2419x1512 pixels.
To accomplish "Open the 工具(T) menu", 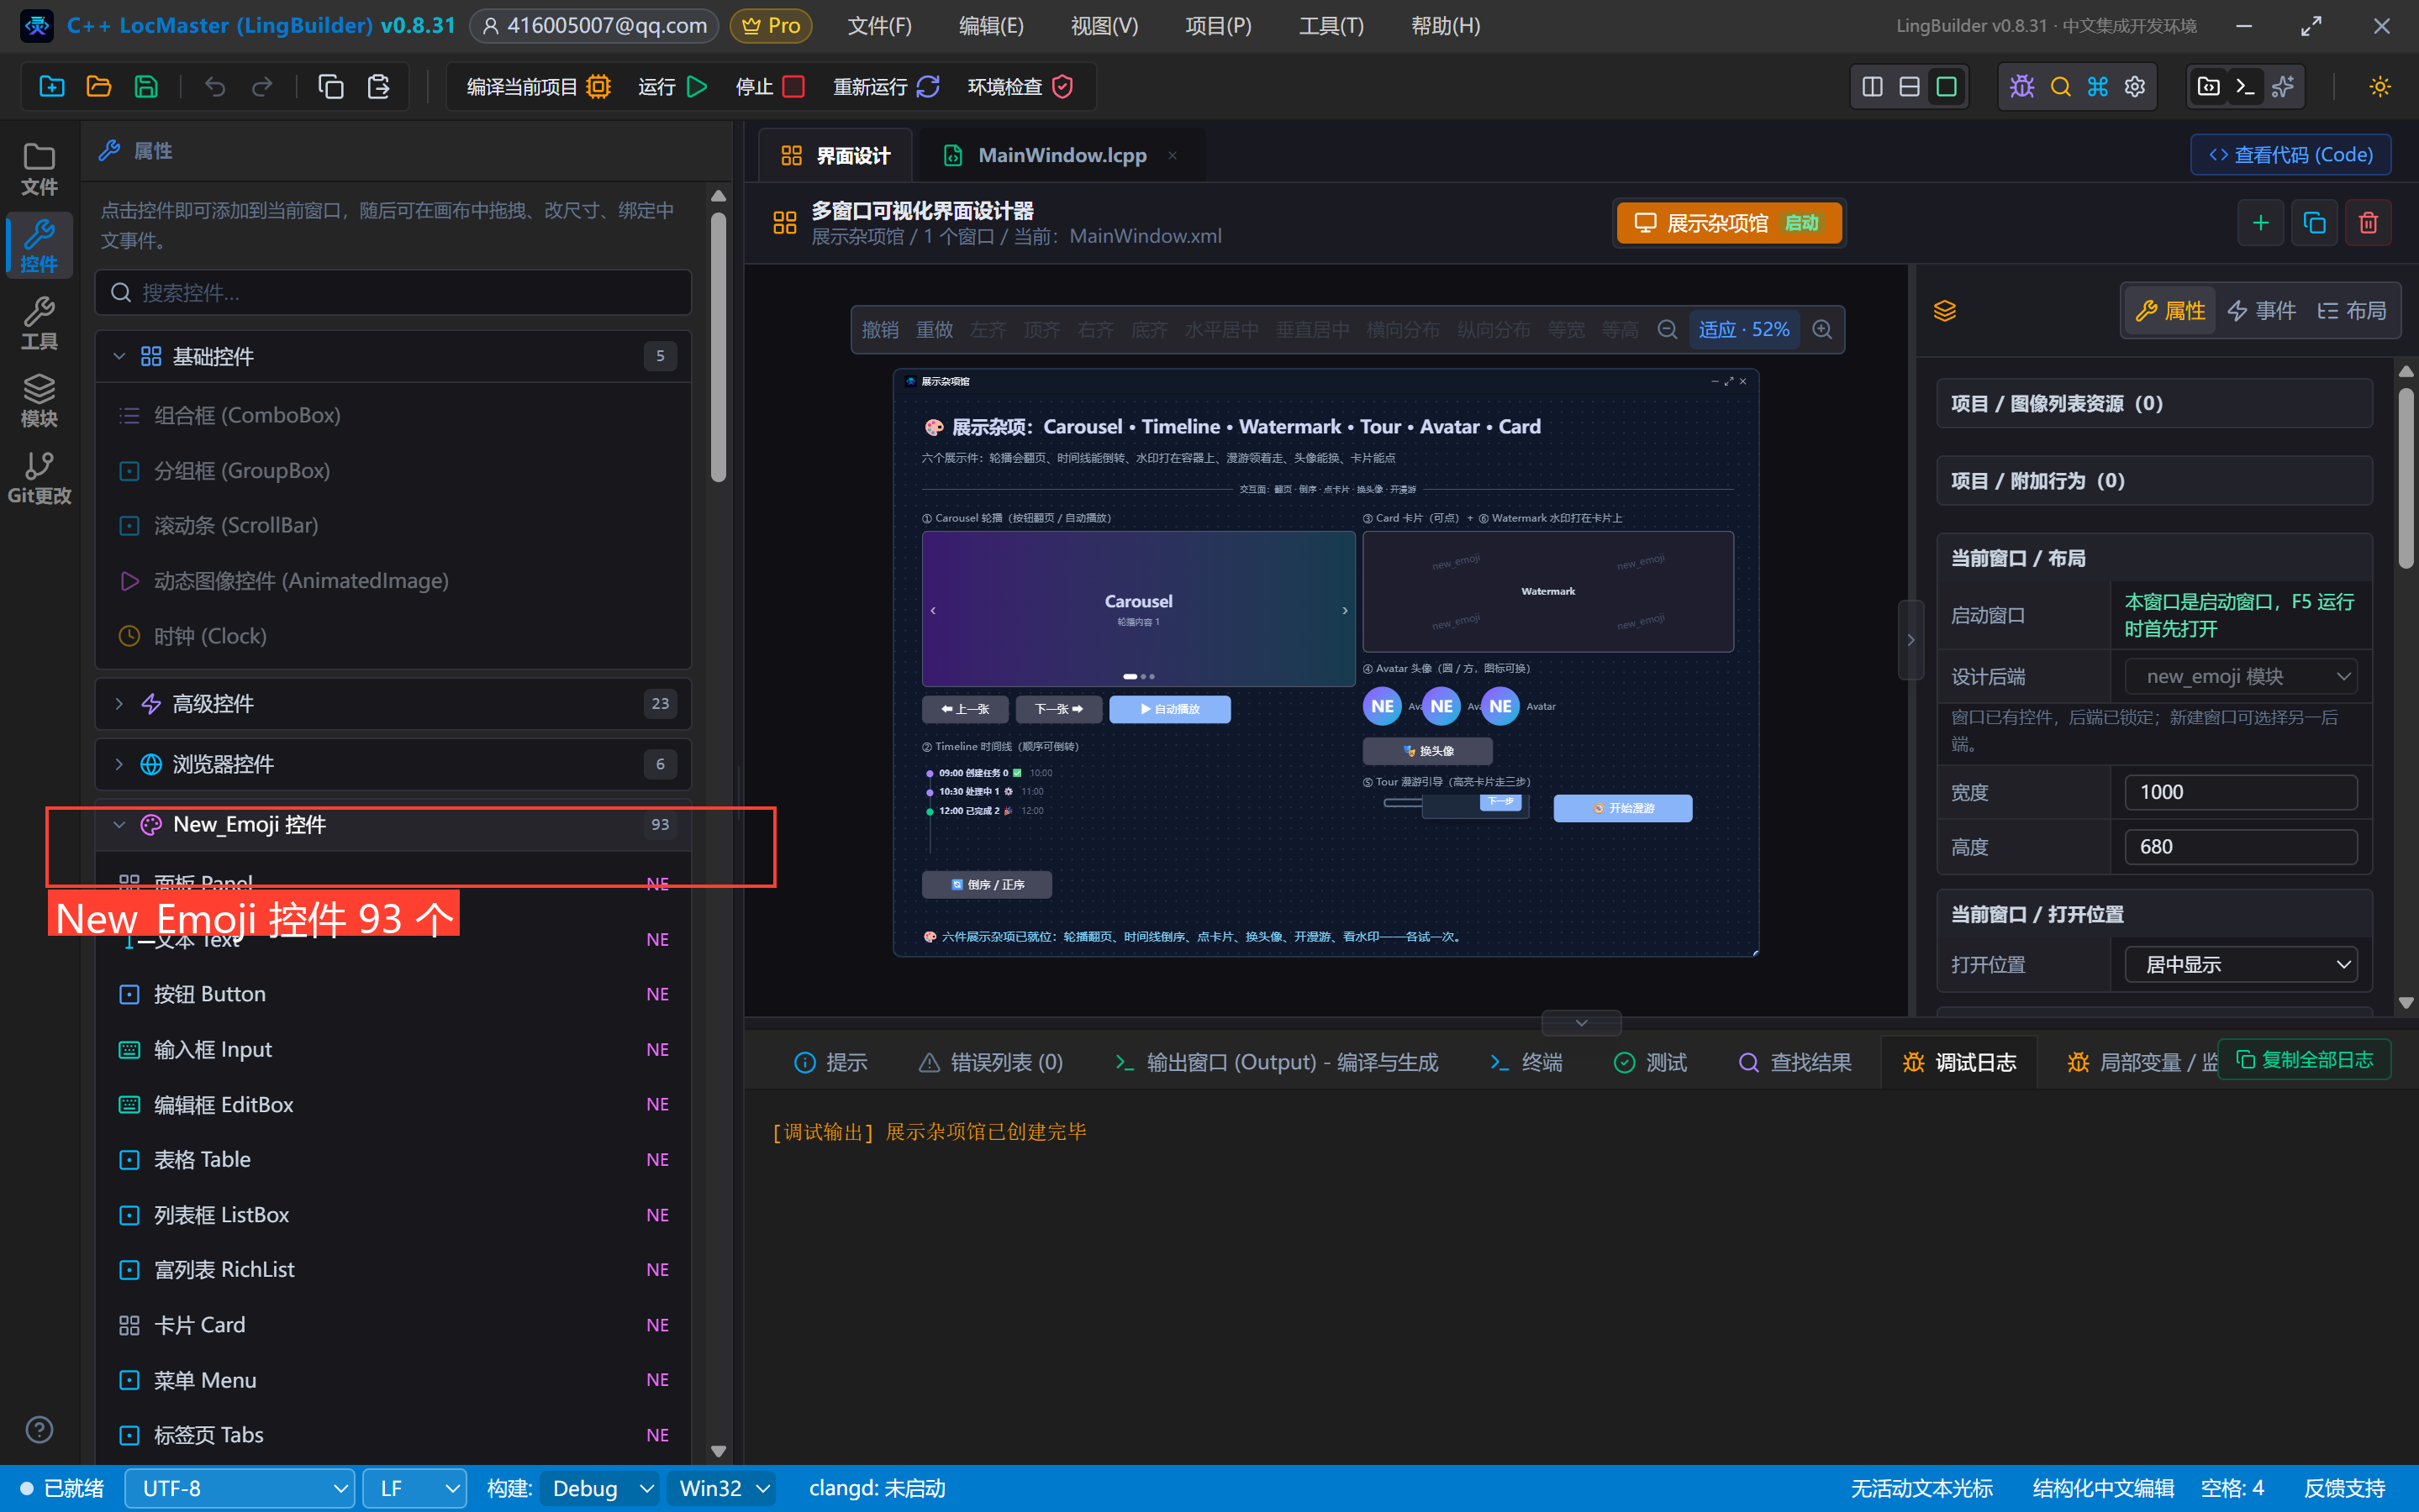I will [x=1331, y=26].
